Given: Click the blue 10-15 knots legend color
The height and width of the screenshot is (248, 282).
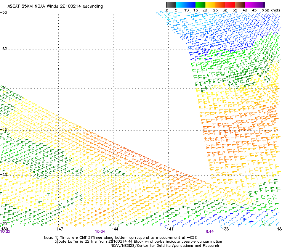Looking at the screenshot, I should [x=191, y=5].
